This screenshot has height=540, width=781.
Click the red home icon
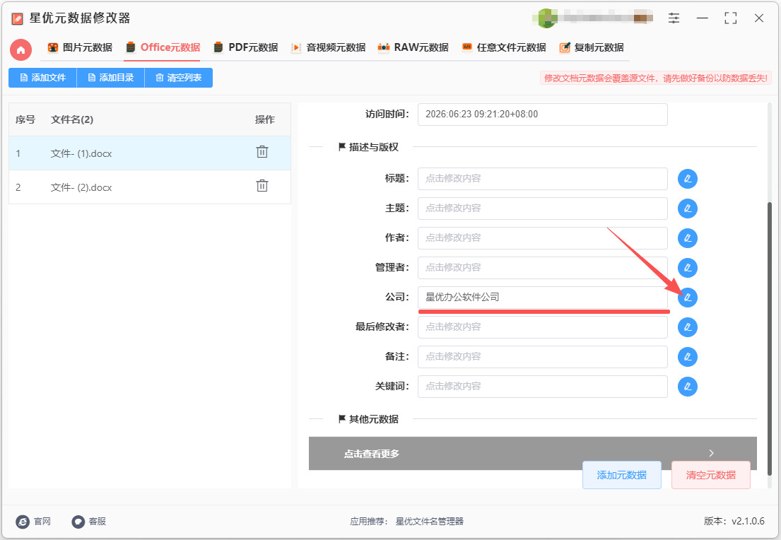pos(21,49)
